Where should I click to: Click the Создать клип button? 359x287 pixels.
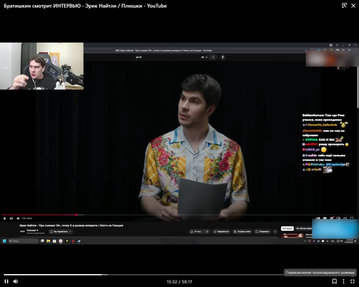(x=242, y=232)
